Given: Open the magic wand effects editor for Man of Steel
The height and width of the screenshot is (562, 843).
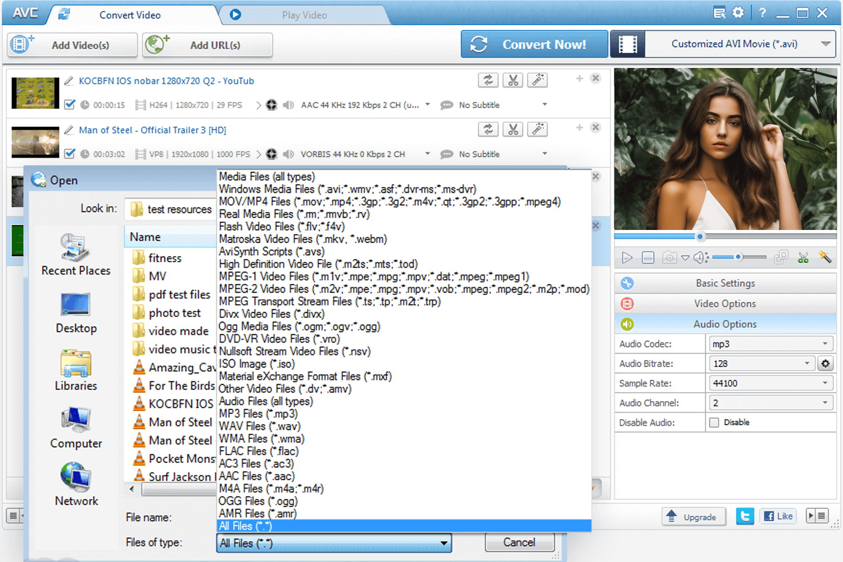Looking at the screenshot, I should pyautogui.click(x=537, y=129).
